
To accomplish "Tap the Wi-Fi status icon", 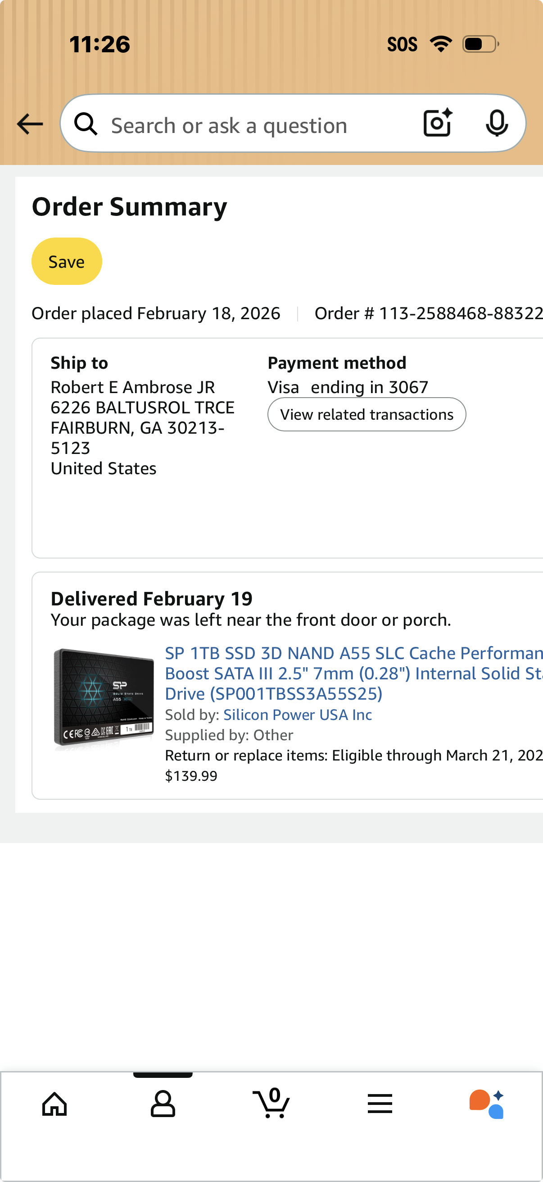I will click(x=441, y=44).
